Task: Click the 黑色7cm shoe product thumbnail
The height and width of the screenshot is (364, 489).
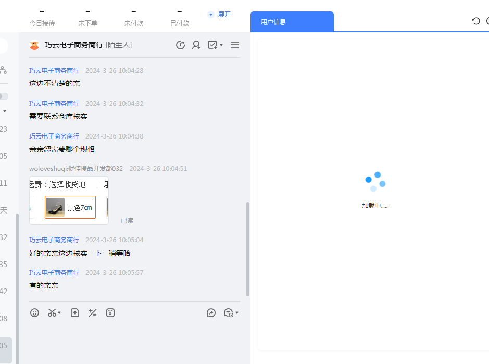Action: (55, 207)
